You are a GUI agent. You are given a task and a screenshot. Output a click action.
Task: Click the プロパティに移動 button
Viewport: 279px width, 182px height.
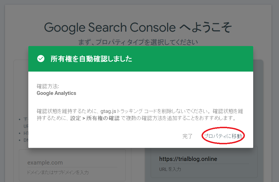tap(223, 136)
